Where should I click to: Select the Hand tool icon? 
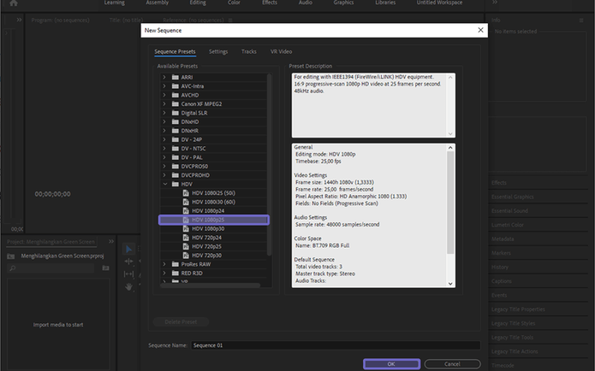129,287
